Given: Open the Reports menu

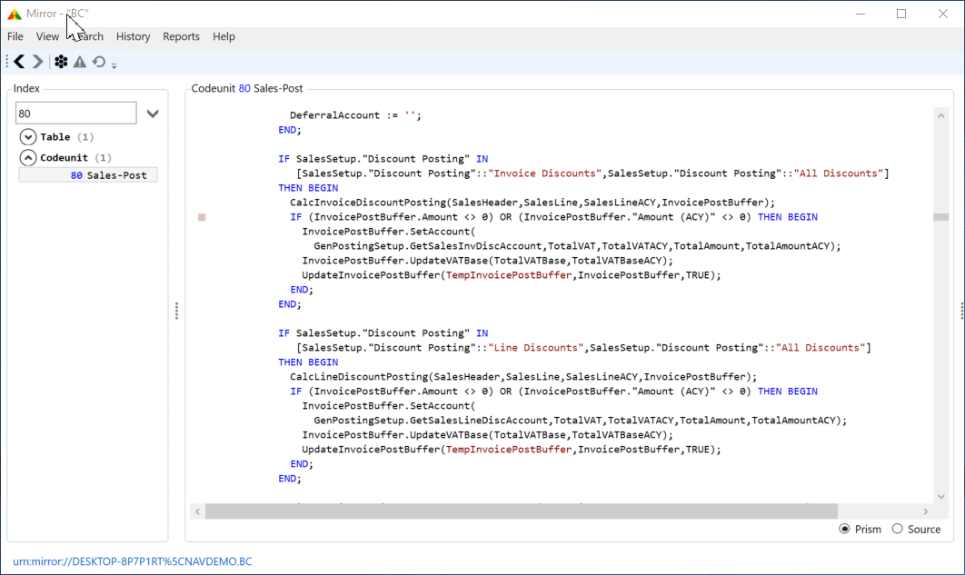Looking at the screenshot, I should click(181, 36).
